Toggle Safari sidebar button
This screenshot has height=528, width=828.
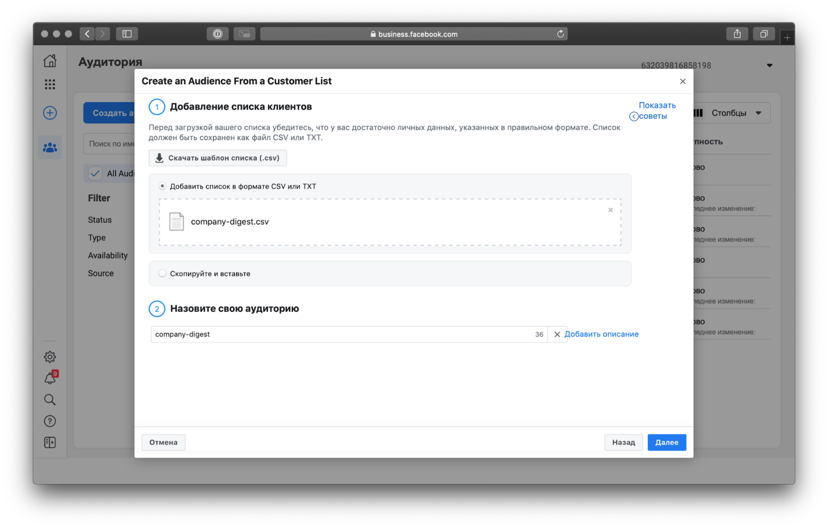click(127, 34)
